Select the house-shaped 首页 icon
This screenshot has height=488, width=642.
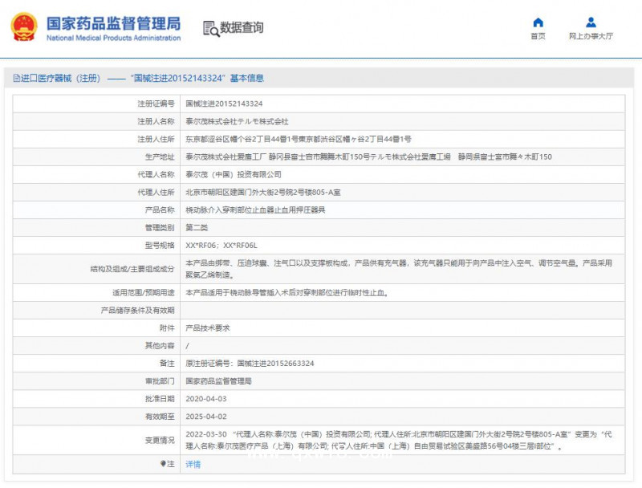[537, 22]
